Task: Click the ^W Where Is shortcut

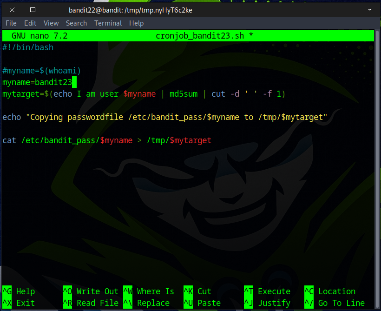Action: (x=149, y=291)
